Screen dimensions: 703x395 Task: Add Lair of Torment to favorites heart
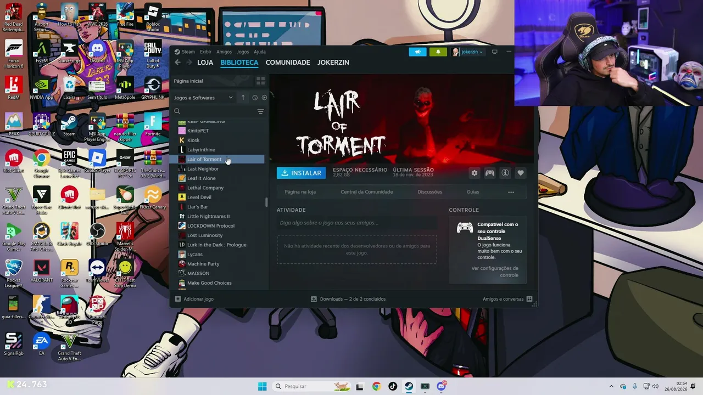click(521, 173)
